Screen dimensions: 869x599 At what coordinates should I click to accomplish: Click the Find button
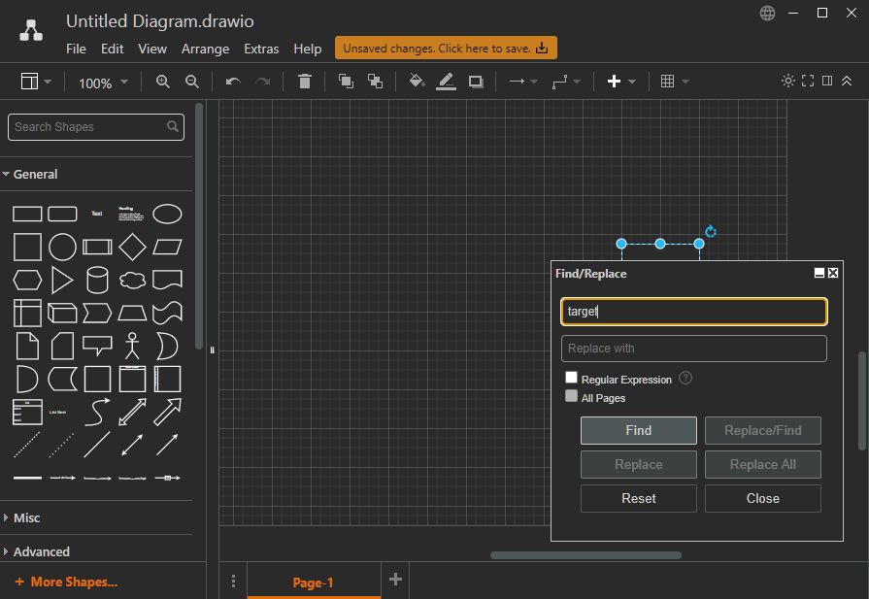(639, 430)
